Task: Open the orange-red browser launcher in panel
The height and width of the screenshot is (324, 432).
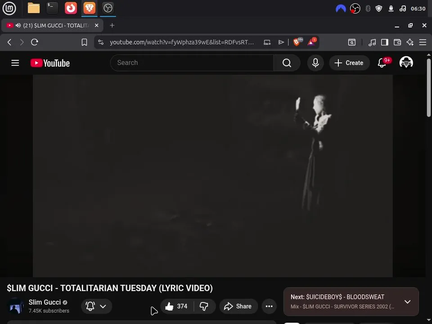Action: coord(71,8)
